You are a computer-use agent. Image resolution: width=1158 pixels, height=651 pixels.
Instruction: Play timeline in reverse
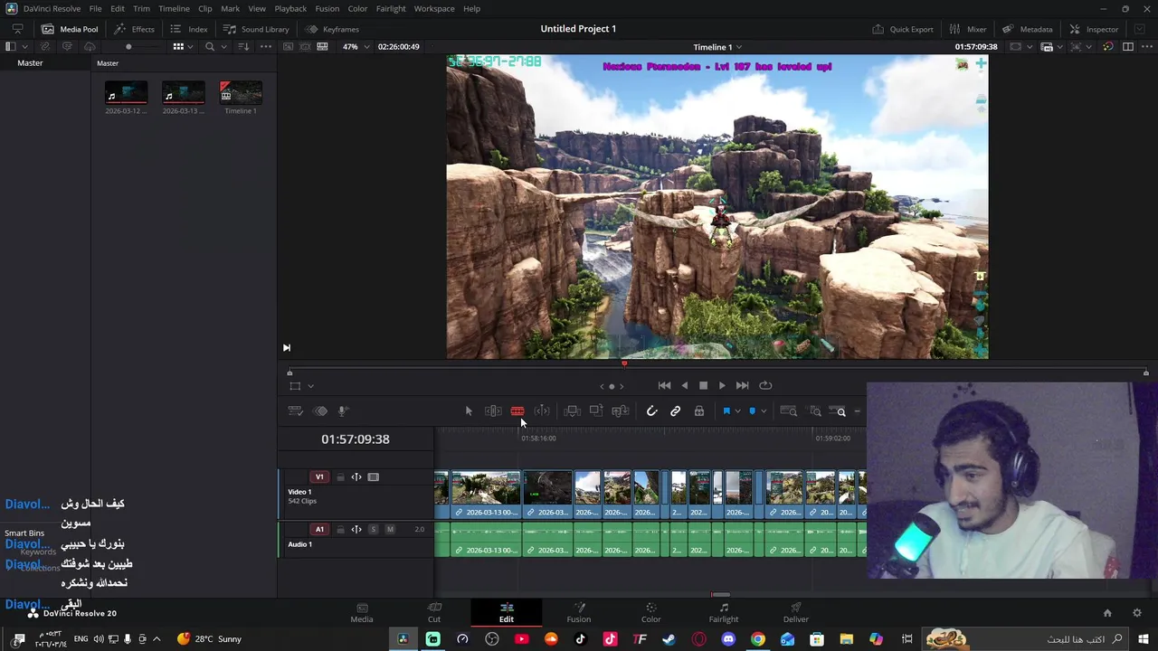(685, 385)
